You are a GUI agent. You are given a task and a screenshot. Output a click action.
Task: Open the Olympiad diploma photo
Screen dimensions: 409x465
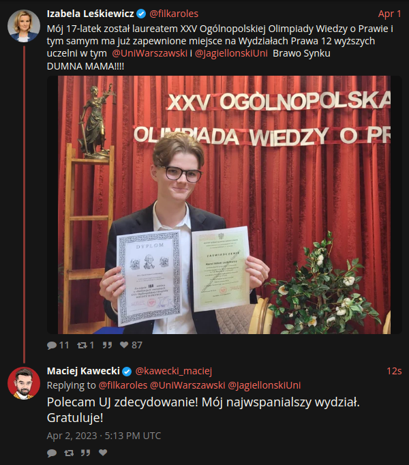(224, 205)
